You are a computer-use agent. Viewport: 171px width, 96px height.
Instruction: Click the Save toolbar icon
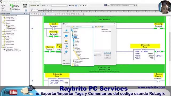(35, 6)
